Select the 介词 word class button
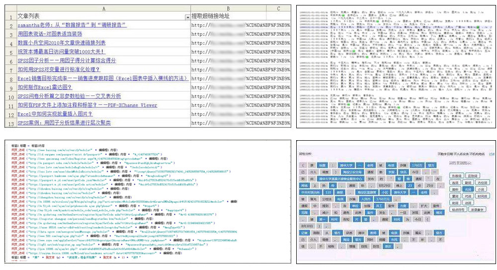The width and height of the screenshot is (497, 270). point(481,189)
